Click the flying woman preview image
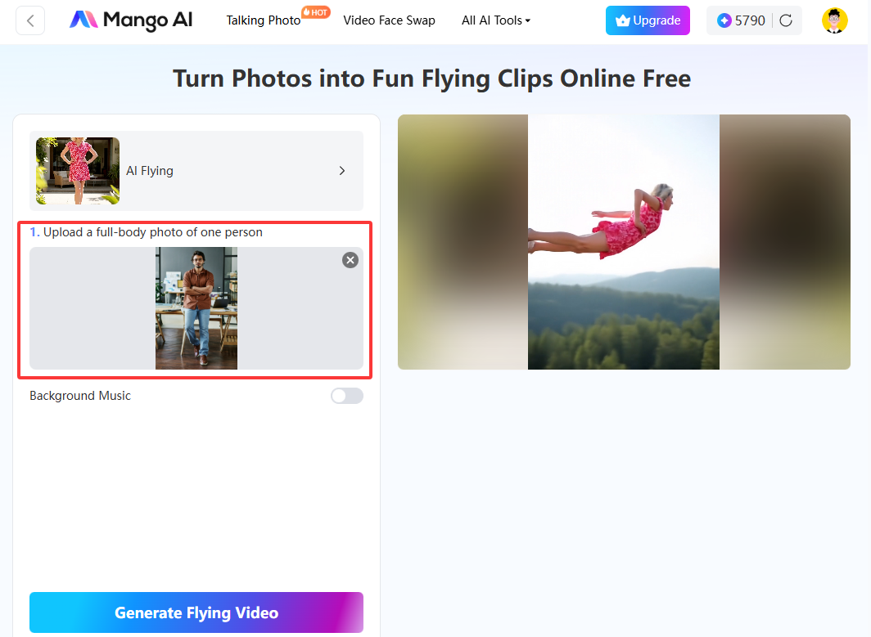This screenshot has height=637, width=871. pyautogui.click(x=624, y=241)
